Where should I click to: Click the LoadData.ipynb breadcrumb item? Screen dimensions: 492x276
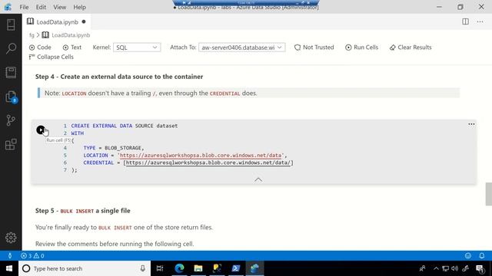66,35
